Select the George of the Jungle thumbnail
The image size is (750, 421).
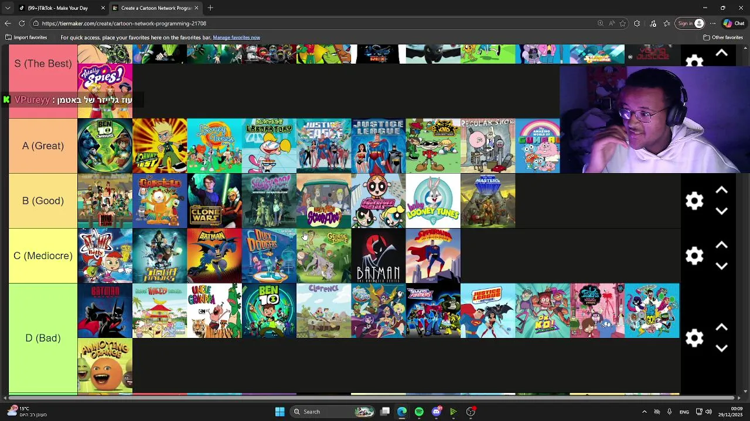[x=323, y=256]
